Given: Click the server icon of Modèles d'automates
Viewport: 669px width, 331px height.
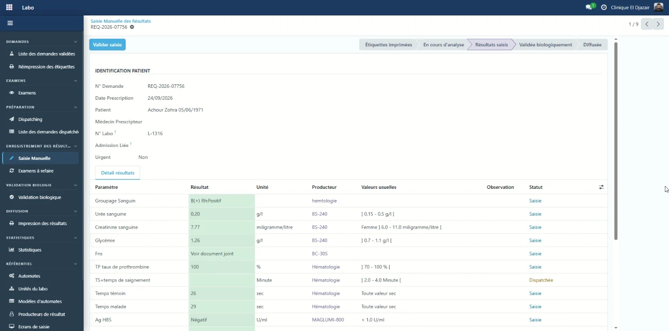Looking at the screenshot, I should tap(11, 301).
